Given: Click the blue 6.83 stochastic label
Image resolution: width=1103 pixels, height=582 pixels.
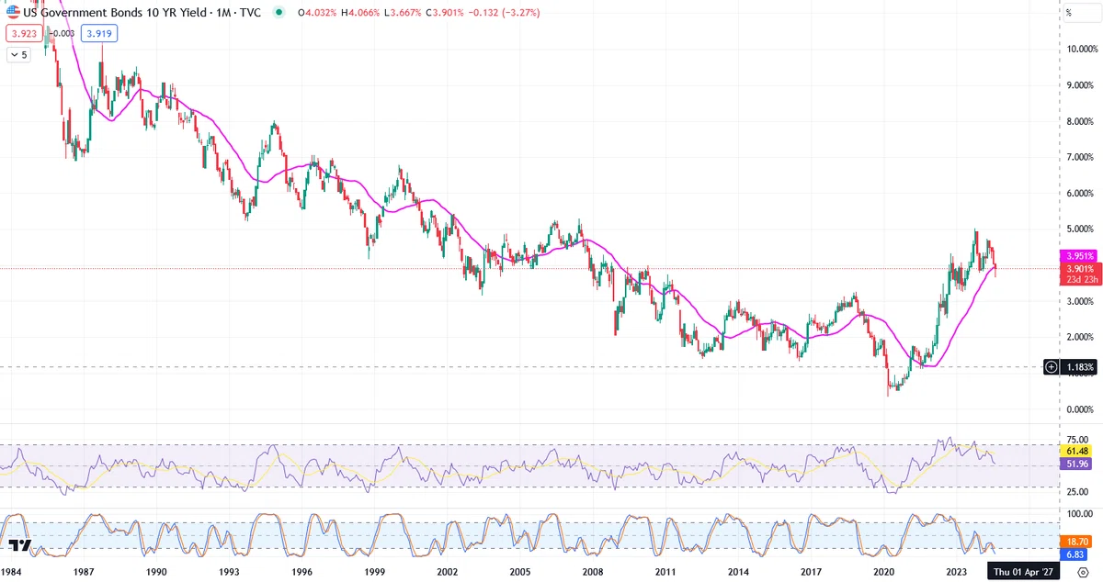Looking at the screenshot, I should (x=1075, y=556).
